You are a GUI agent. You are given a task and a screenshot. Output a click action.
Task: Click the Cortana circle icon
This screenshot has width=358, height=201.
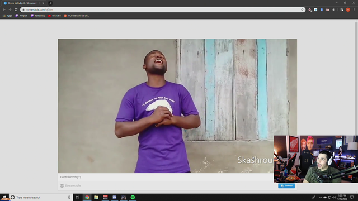13,197
